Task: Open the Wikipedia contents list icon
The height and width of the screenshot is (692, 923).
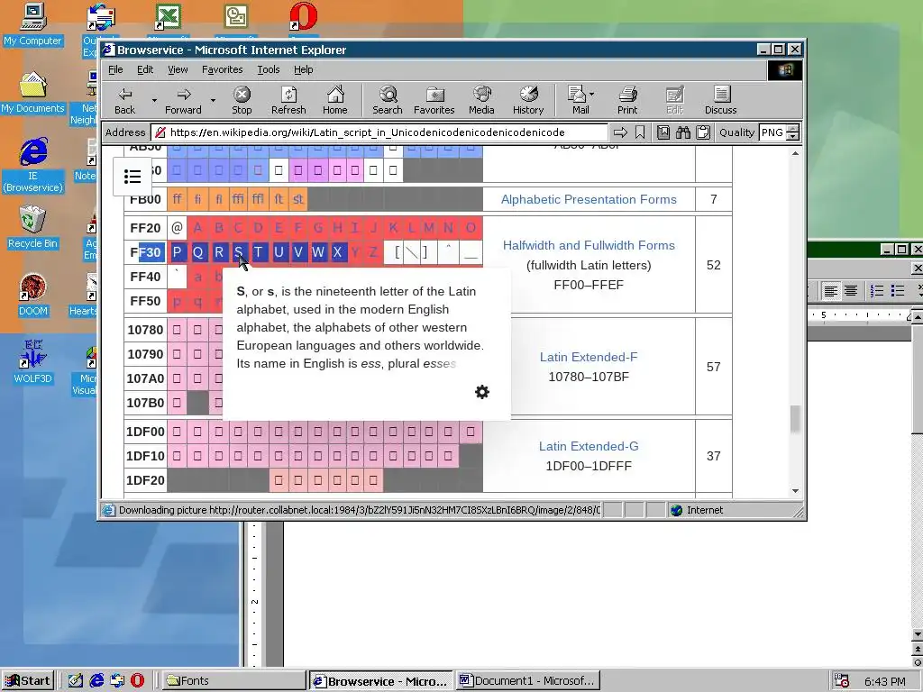Action: 133,176
